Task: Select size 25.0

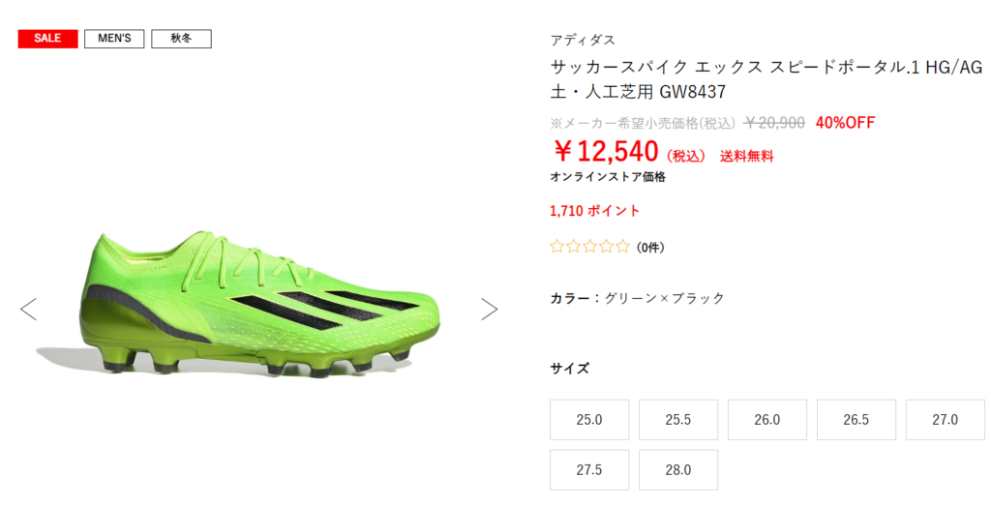Action: [x=589, y=420]
